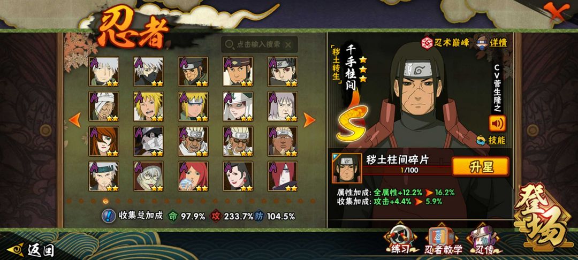The width and height of the screenshot is (578, 260).
Task: Open the 忍者教学 ninja tutorial icon
Action: point(443,240)
